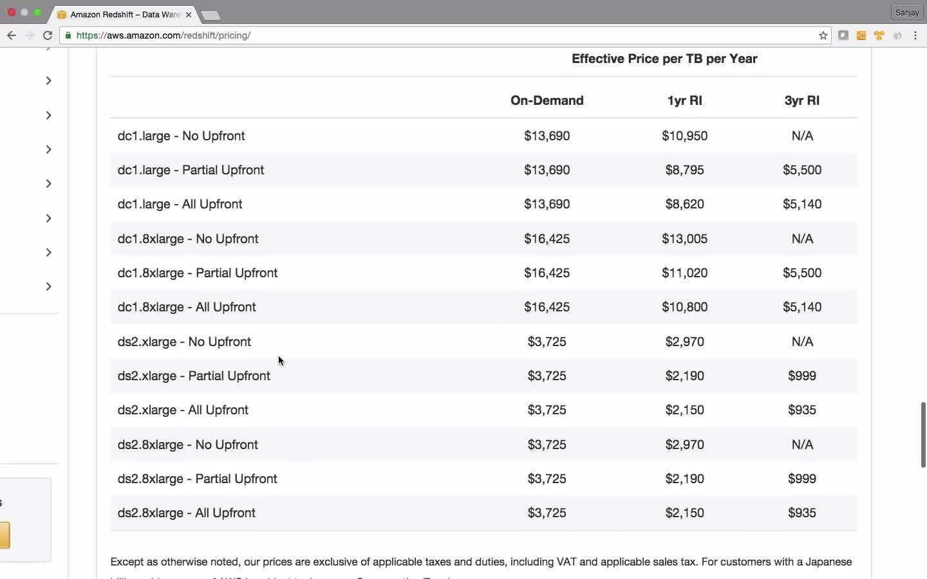Screen dimensions: 927x579
Task: Click the browser forward arrow
Action: point(30,35)
